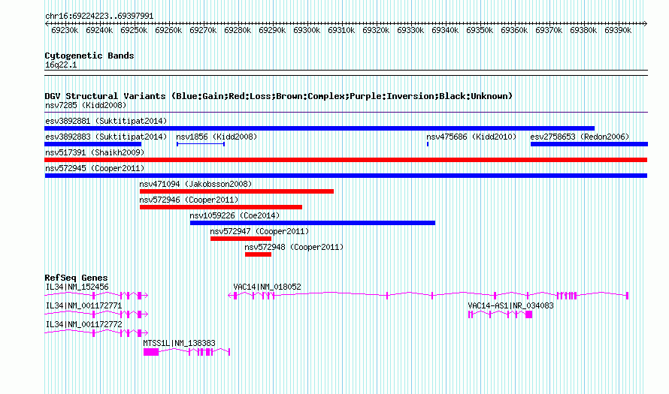Click the 69350k ruler tick label
This screenshot has height=394, width=669.
click(480, 31)
